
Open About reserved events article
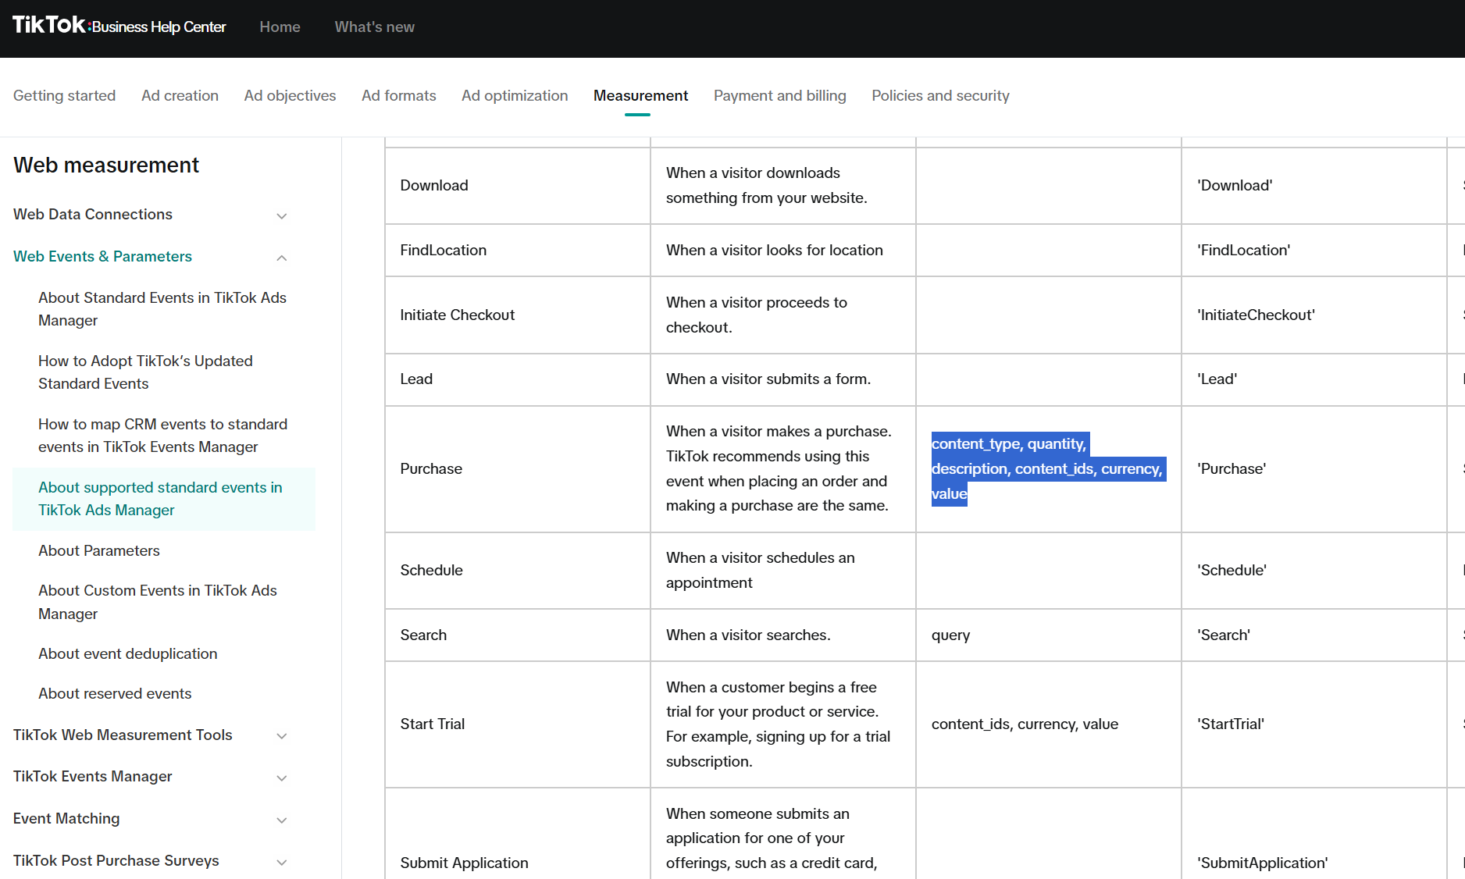[x=115, y=693]
